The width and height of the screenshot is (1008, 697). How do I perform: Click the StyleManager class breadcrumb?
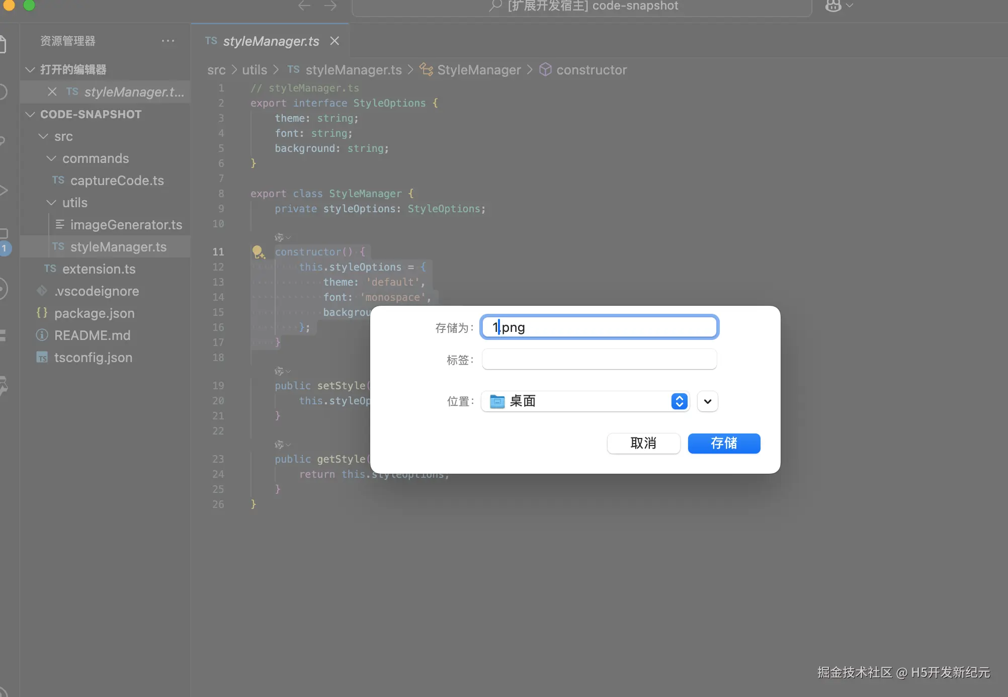[470, 70]
